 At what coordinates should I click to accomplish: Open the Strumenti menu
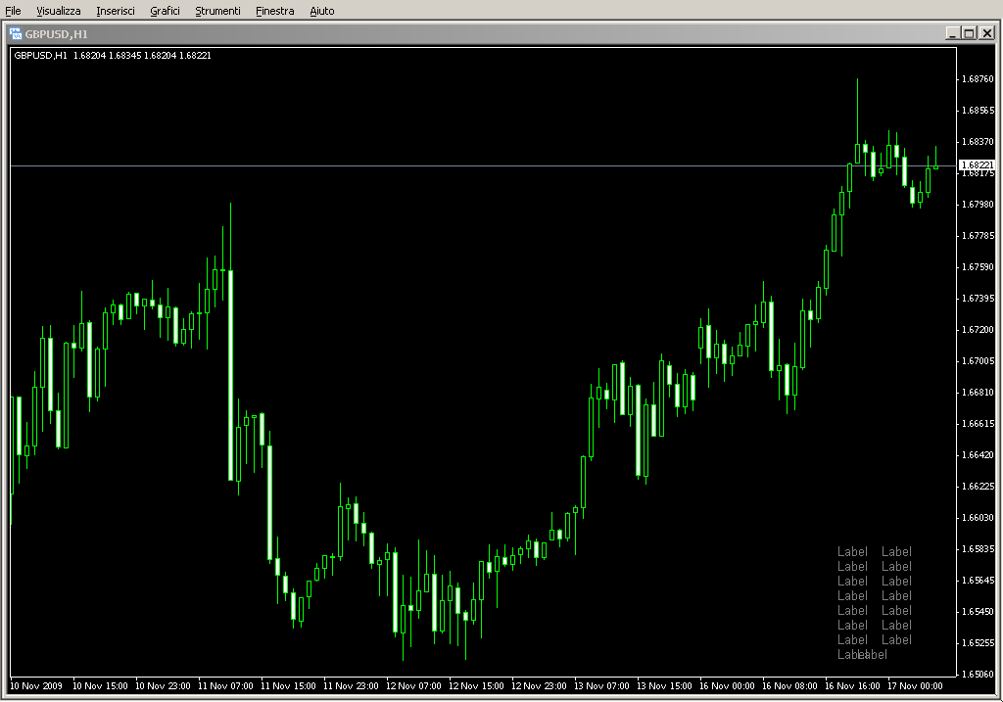point(217,11)
